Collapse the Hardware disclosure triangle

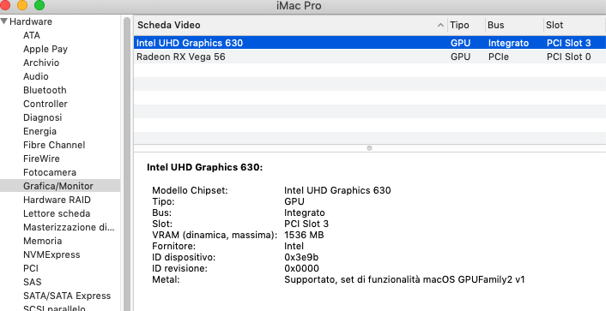(x=4, y=21)
